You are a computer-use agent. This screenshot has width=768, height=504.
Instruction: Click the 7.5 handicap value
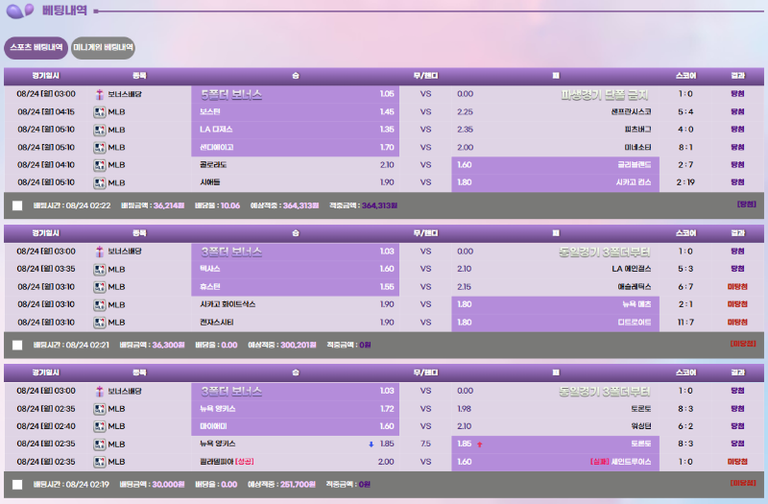coord(425,444)
